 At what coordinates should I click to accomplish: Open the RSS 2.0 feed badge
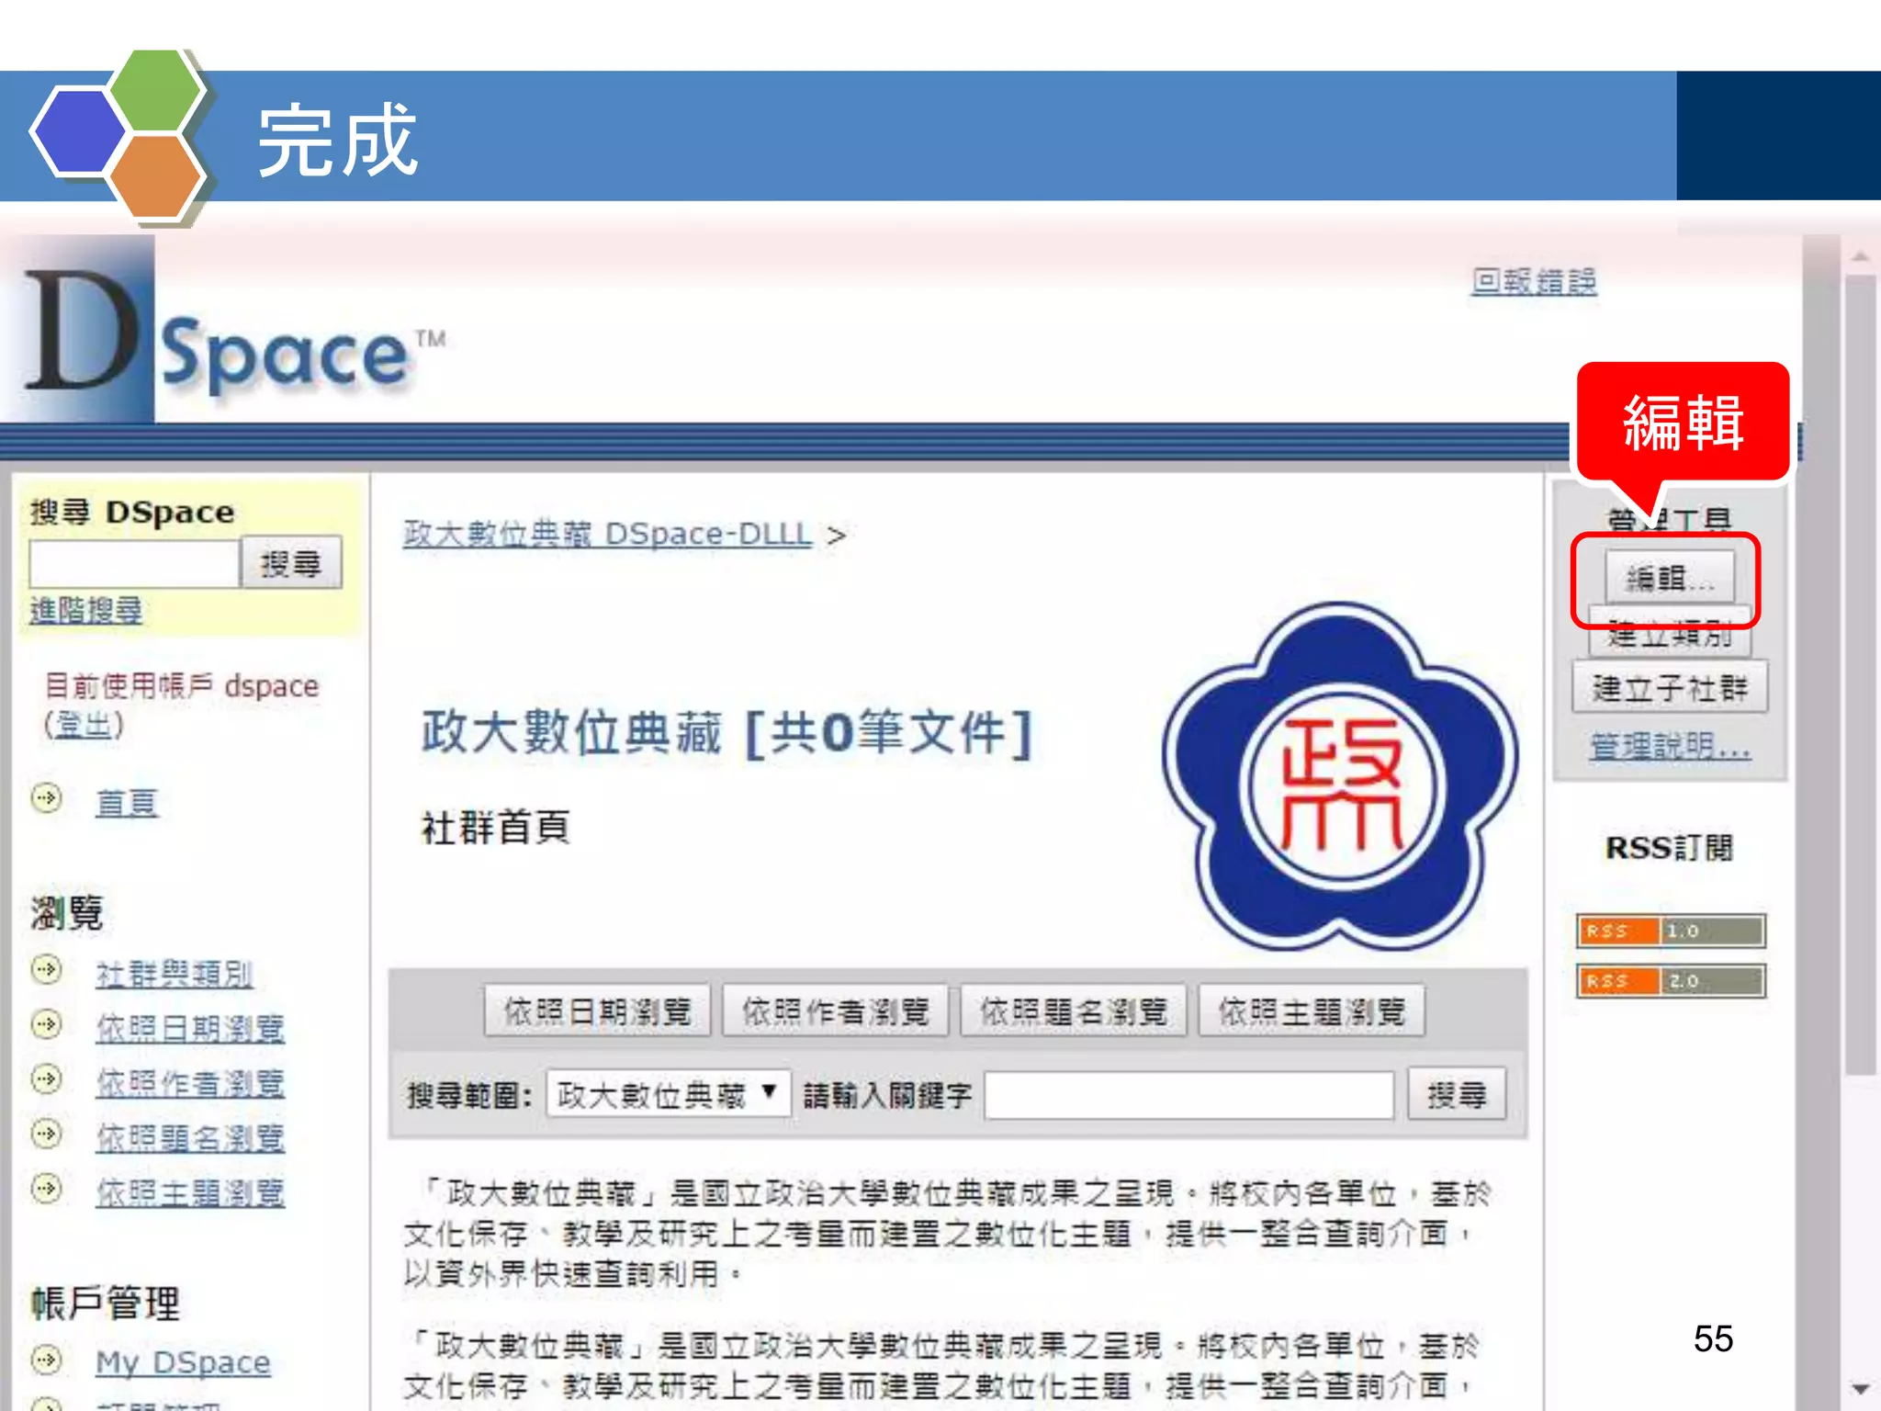tap(1670, 980)
